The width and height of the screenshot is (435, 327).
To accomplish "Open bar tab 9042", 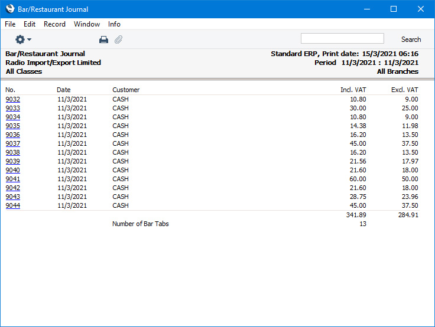I will point(13,188).
